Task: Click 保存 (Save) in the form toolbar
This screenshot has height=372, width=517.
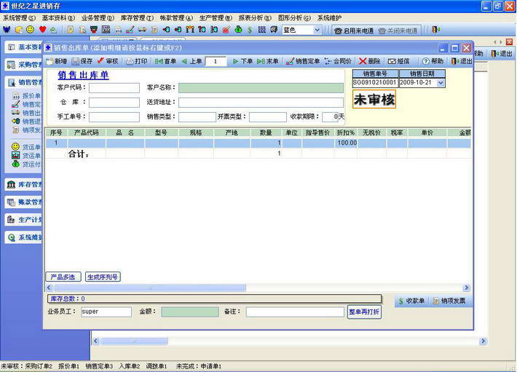Action: pos(82,62)
